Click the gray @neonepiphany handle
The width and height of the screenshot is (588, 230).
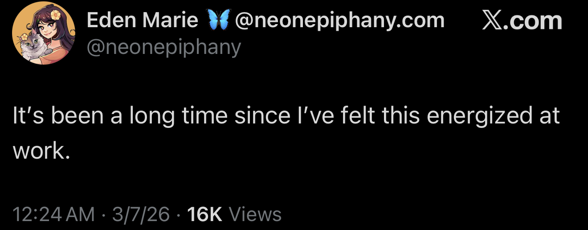coord(163,46)
